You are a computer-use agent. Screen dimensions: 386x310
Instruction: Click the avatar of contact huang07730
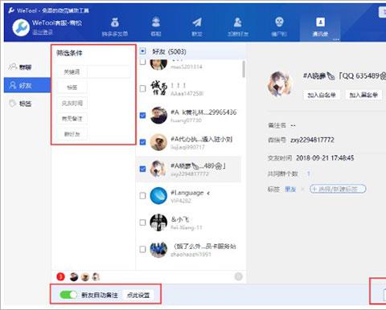158,116
